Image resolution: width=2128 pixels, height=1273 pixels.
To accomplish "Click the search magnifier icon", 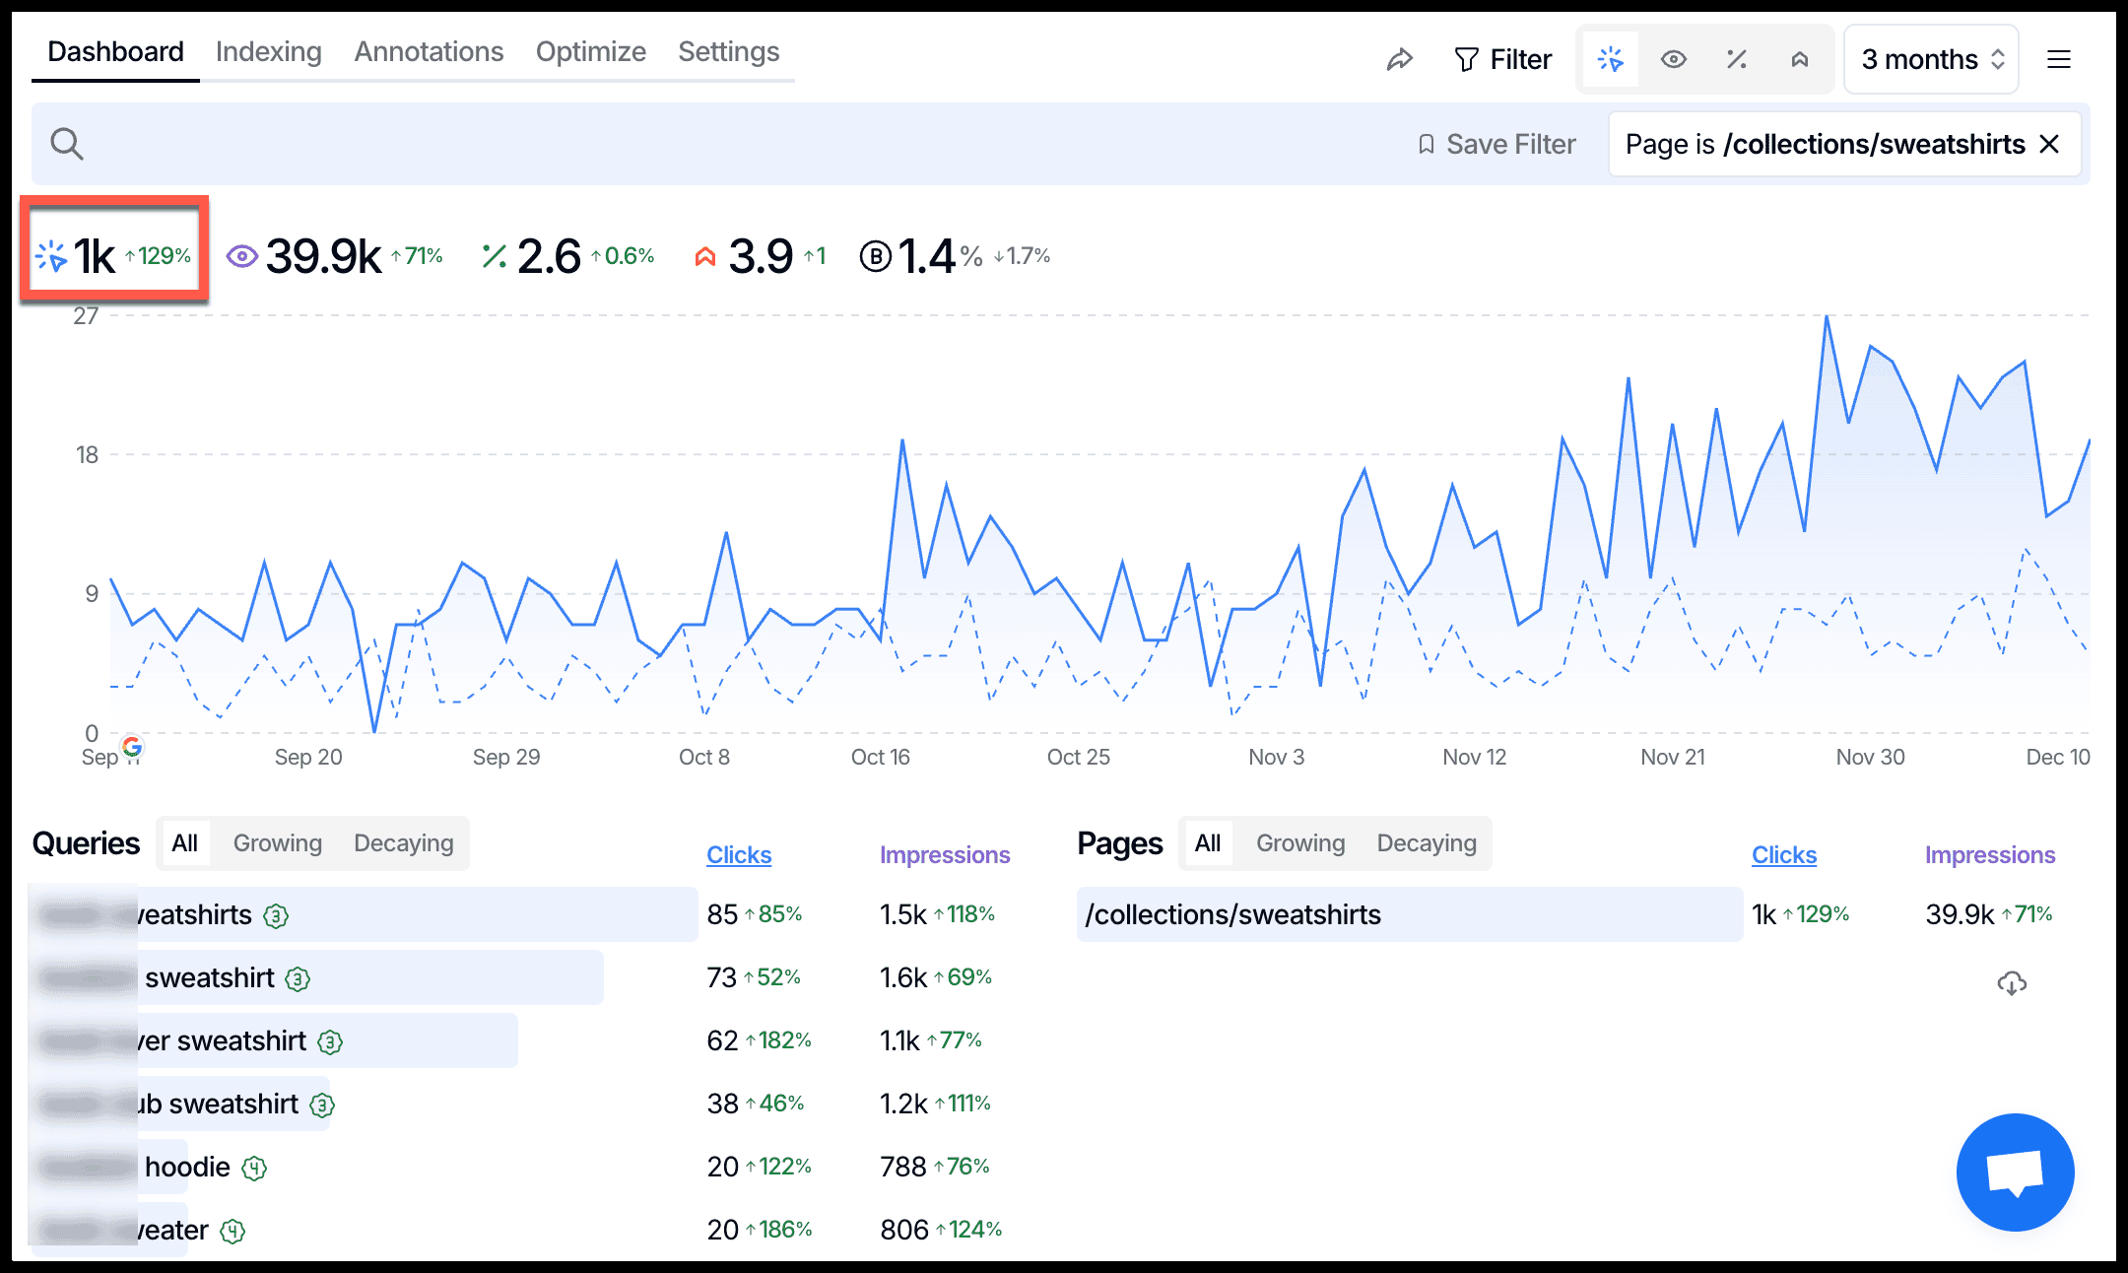I will pos(66,144).
